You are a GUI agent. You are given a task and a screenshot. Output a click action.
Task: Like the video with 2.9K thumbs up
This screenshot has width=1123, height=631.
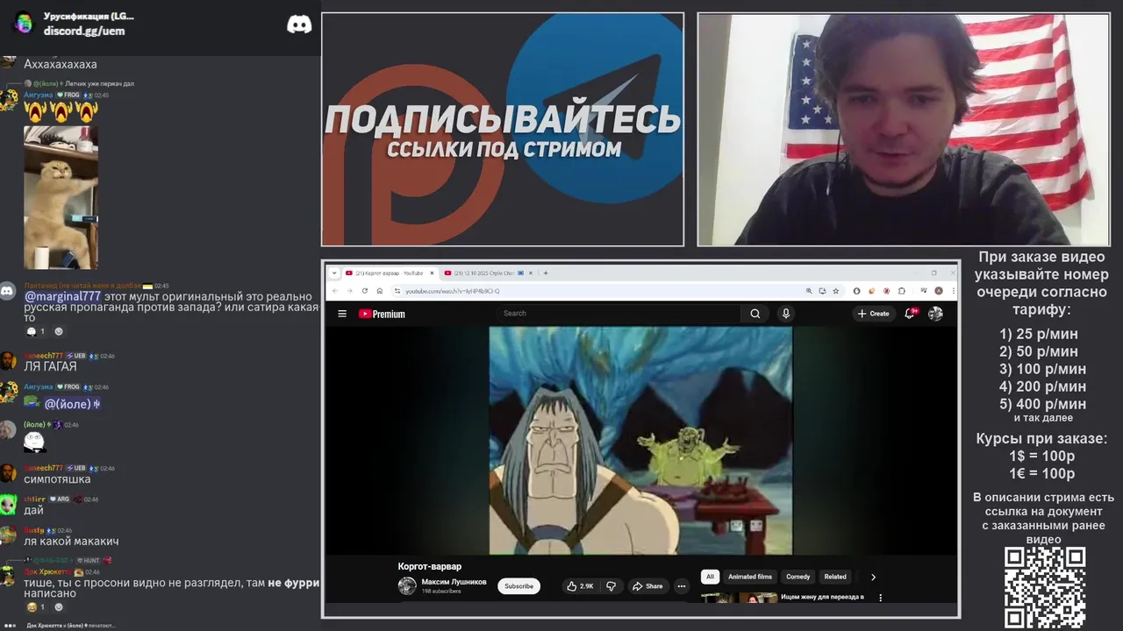coord(581,586)
